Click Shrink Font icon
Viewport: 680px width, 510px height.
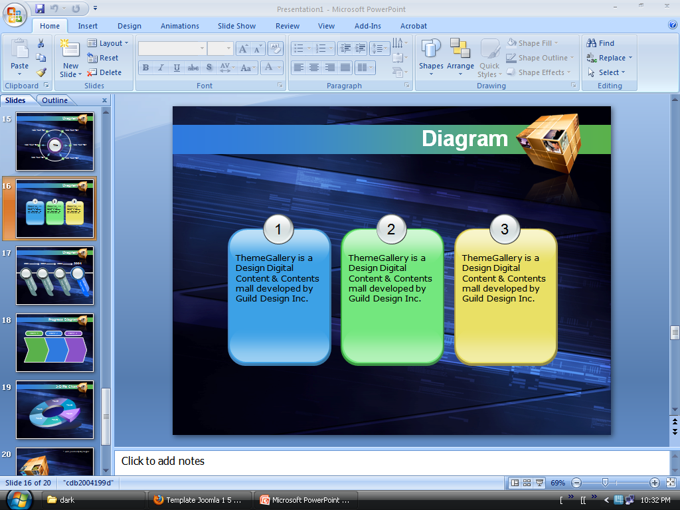tap(258, 48)
